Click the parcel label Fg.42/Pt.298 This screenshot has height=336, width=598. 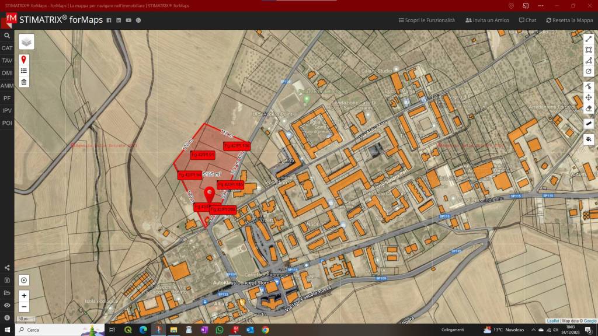[x=223, y=209]
